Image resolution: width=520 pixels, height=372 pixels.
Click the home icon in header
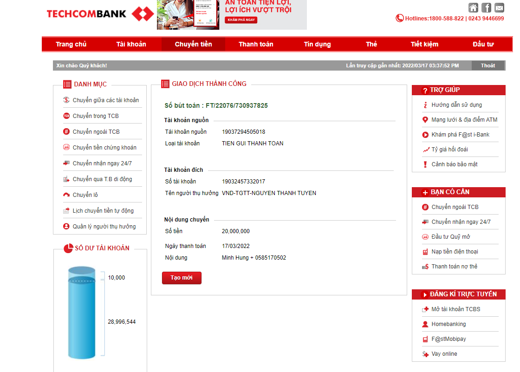tap(473, 7)
